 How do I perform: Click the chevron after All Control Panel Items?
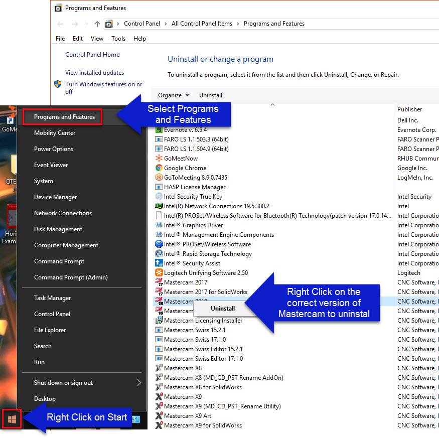[238, 24]
